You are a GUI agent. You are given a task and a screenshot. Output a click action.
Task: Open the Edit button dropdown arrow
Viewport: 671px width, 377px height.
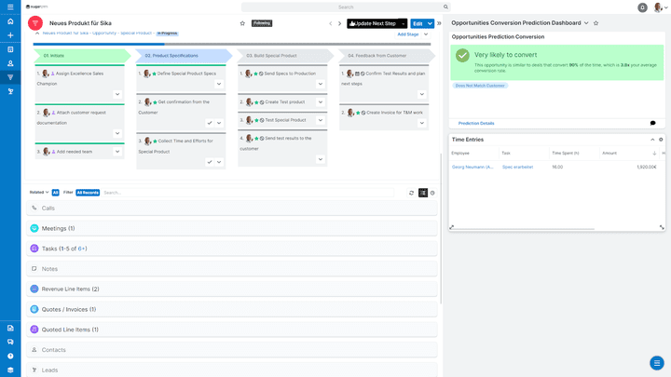point(430,23)
